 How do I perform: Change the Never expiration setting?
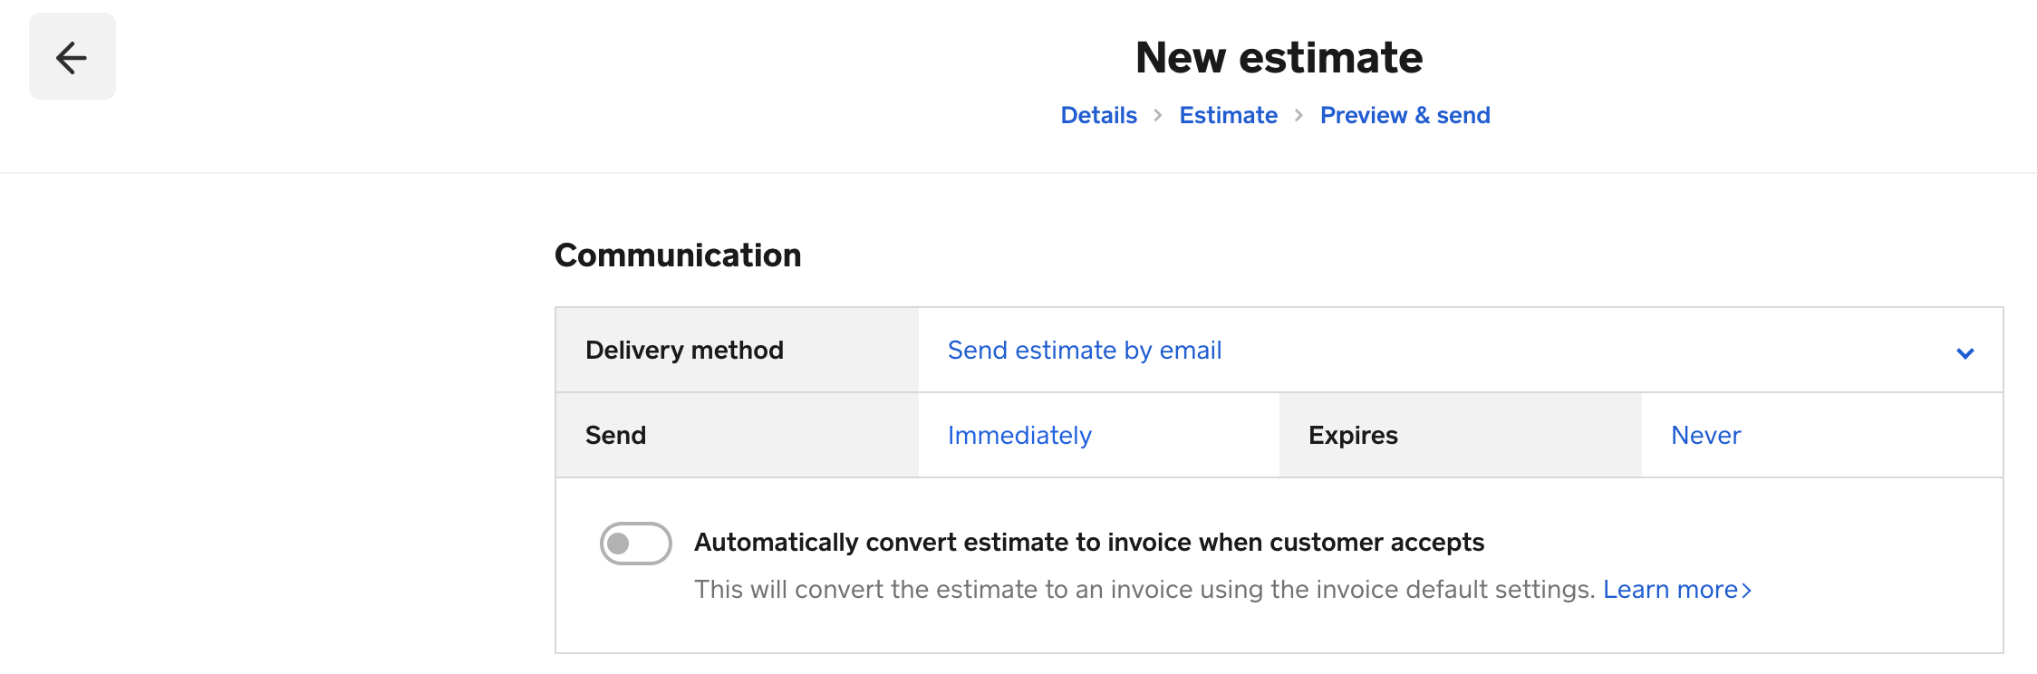point(1705,436)
